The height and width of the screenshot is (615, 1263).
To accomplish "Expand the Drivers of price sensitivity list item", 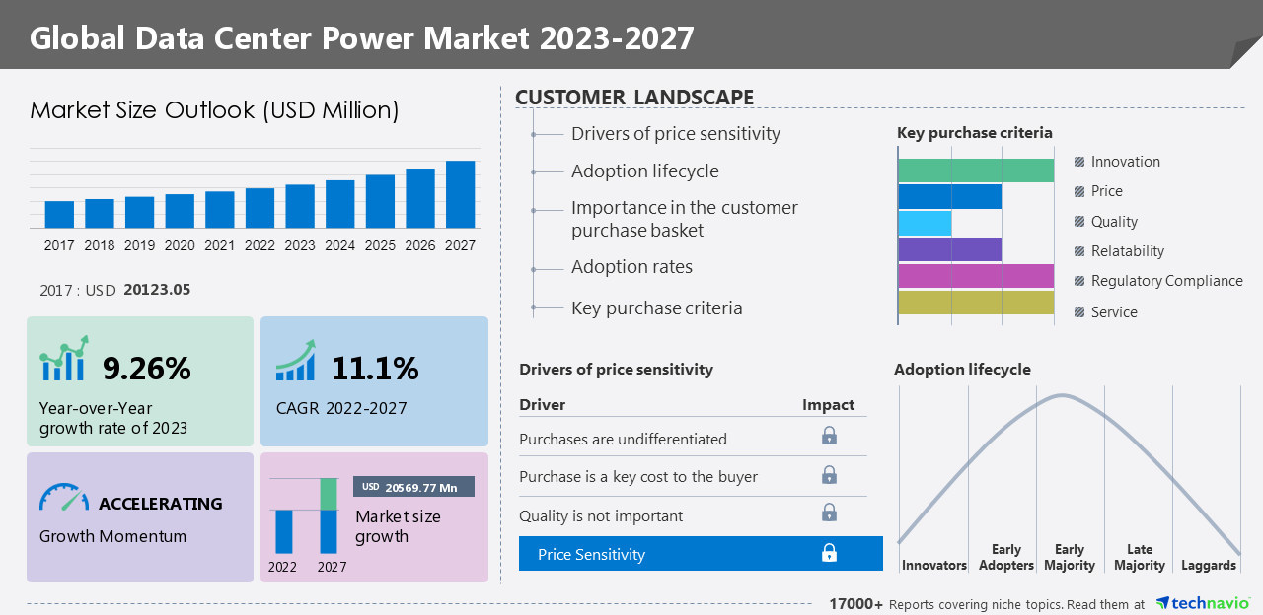I will [x=675, y=133].
